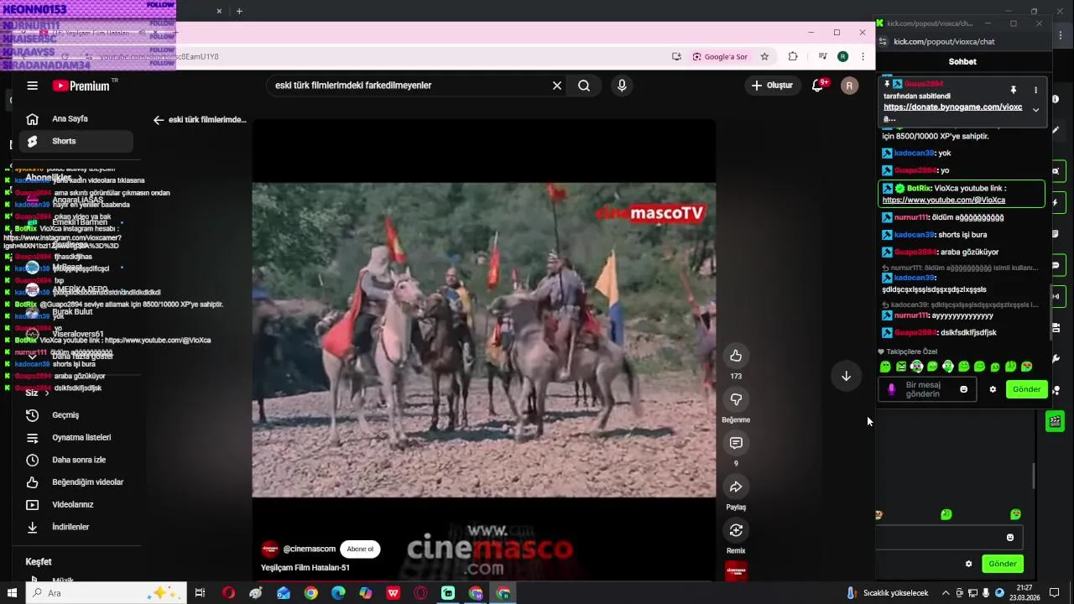Unpin message with pin icon
This screenshot has width=1074, height=604.
click(x=1013, y=90)
